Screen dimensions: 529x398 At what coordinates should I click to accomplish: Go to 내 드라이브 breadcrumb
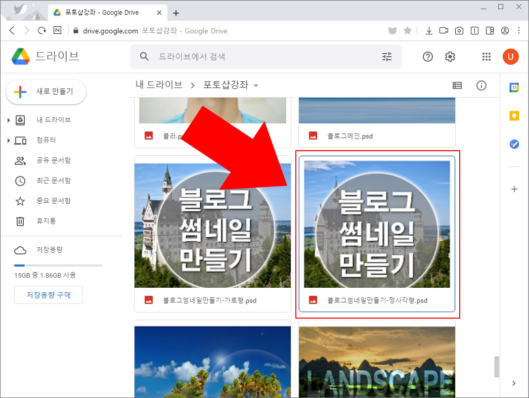tap(159, 85)
